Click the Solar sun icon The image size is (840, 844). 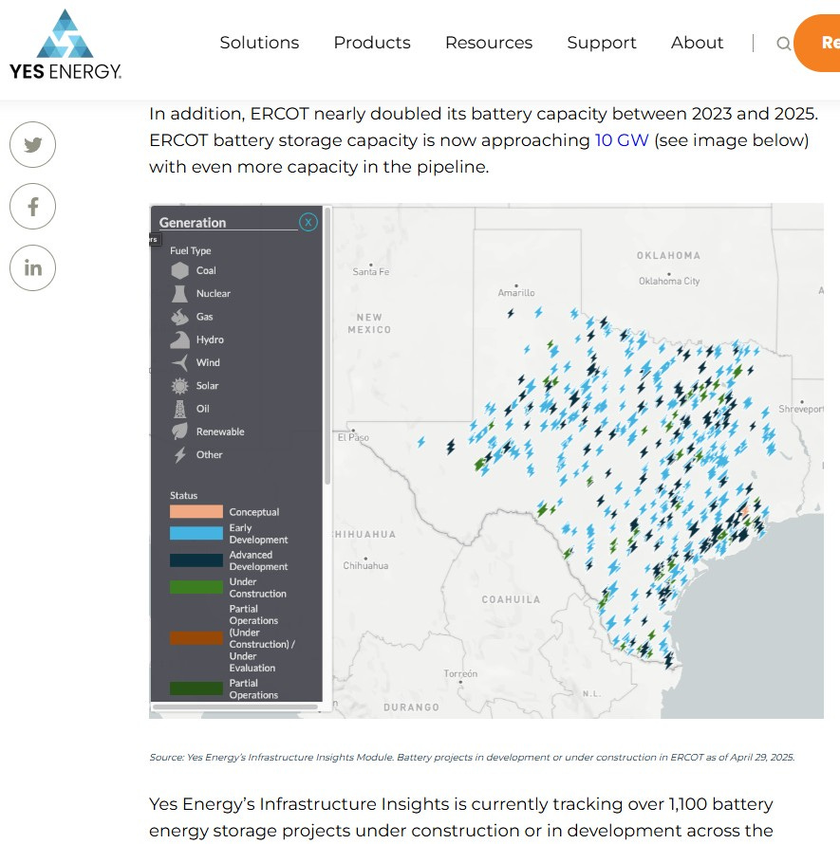point(180,386)
